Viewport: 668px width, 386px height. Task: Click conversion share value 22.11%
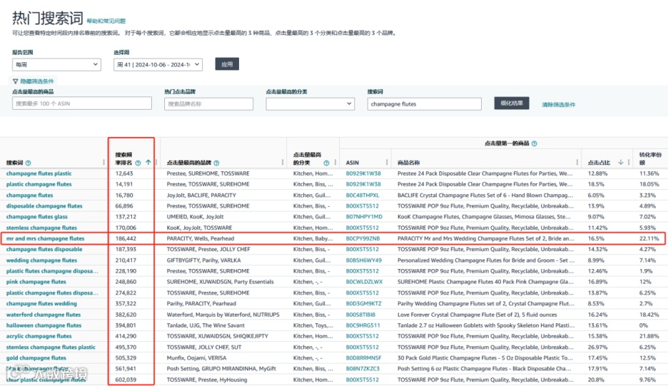(x=649, y=238)
